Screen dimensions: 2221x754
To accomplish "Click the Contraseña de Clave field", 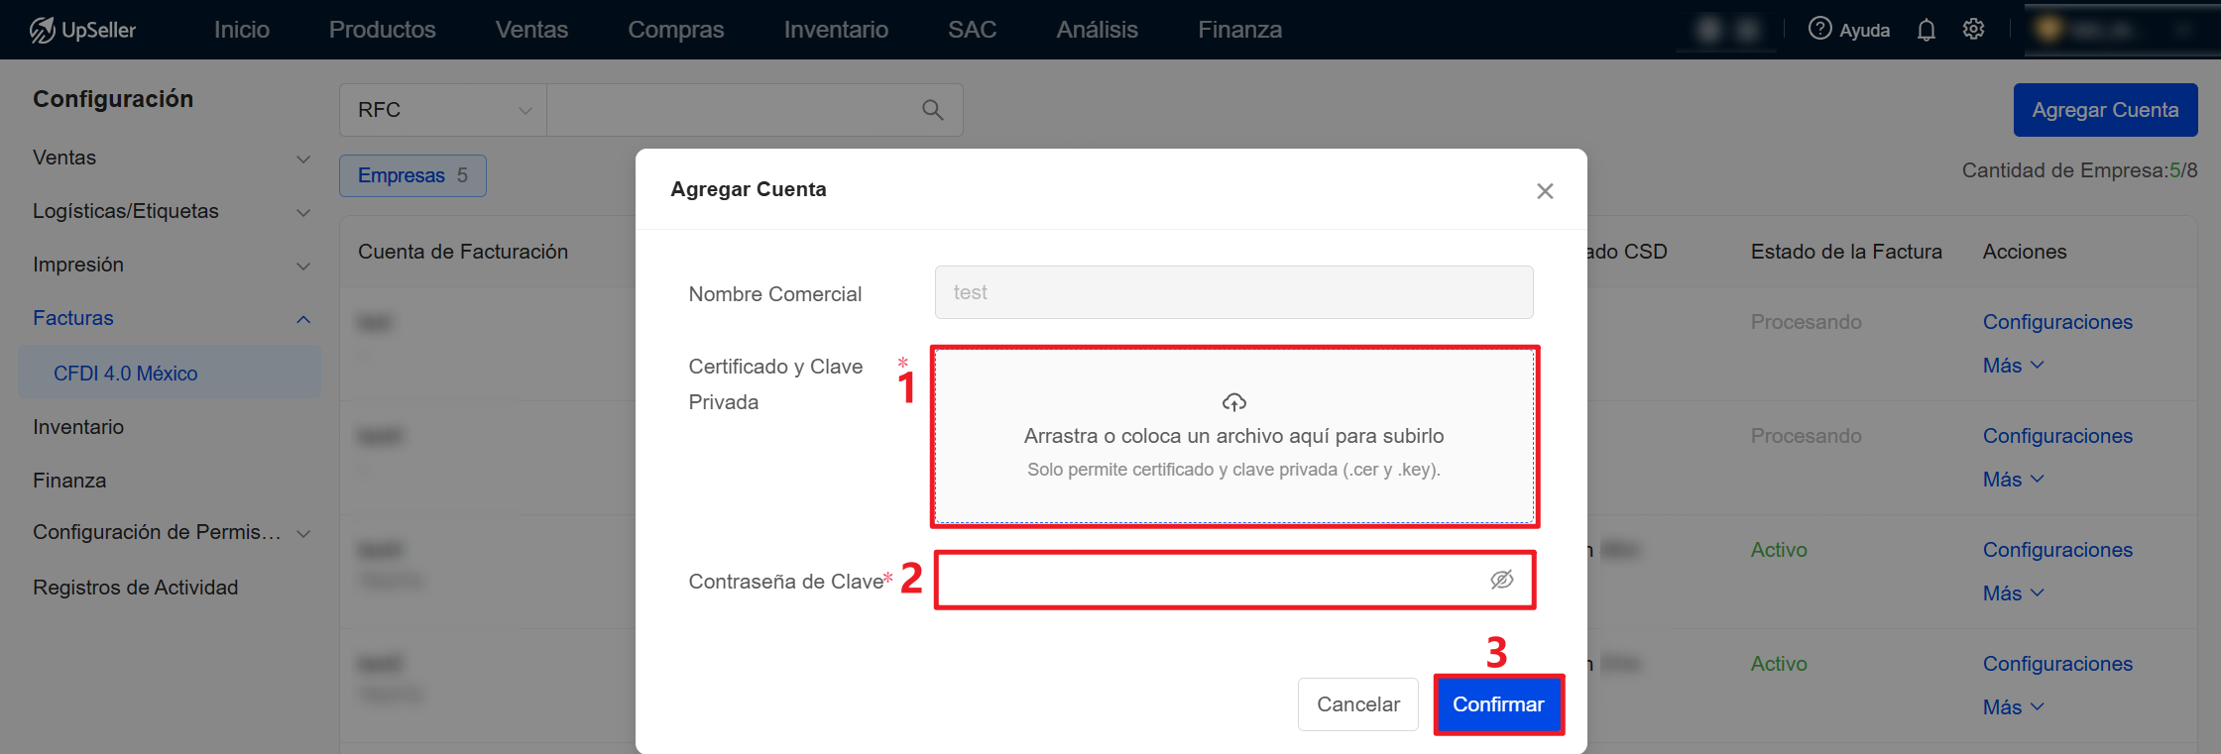I will click(x=1210, y=581).
